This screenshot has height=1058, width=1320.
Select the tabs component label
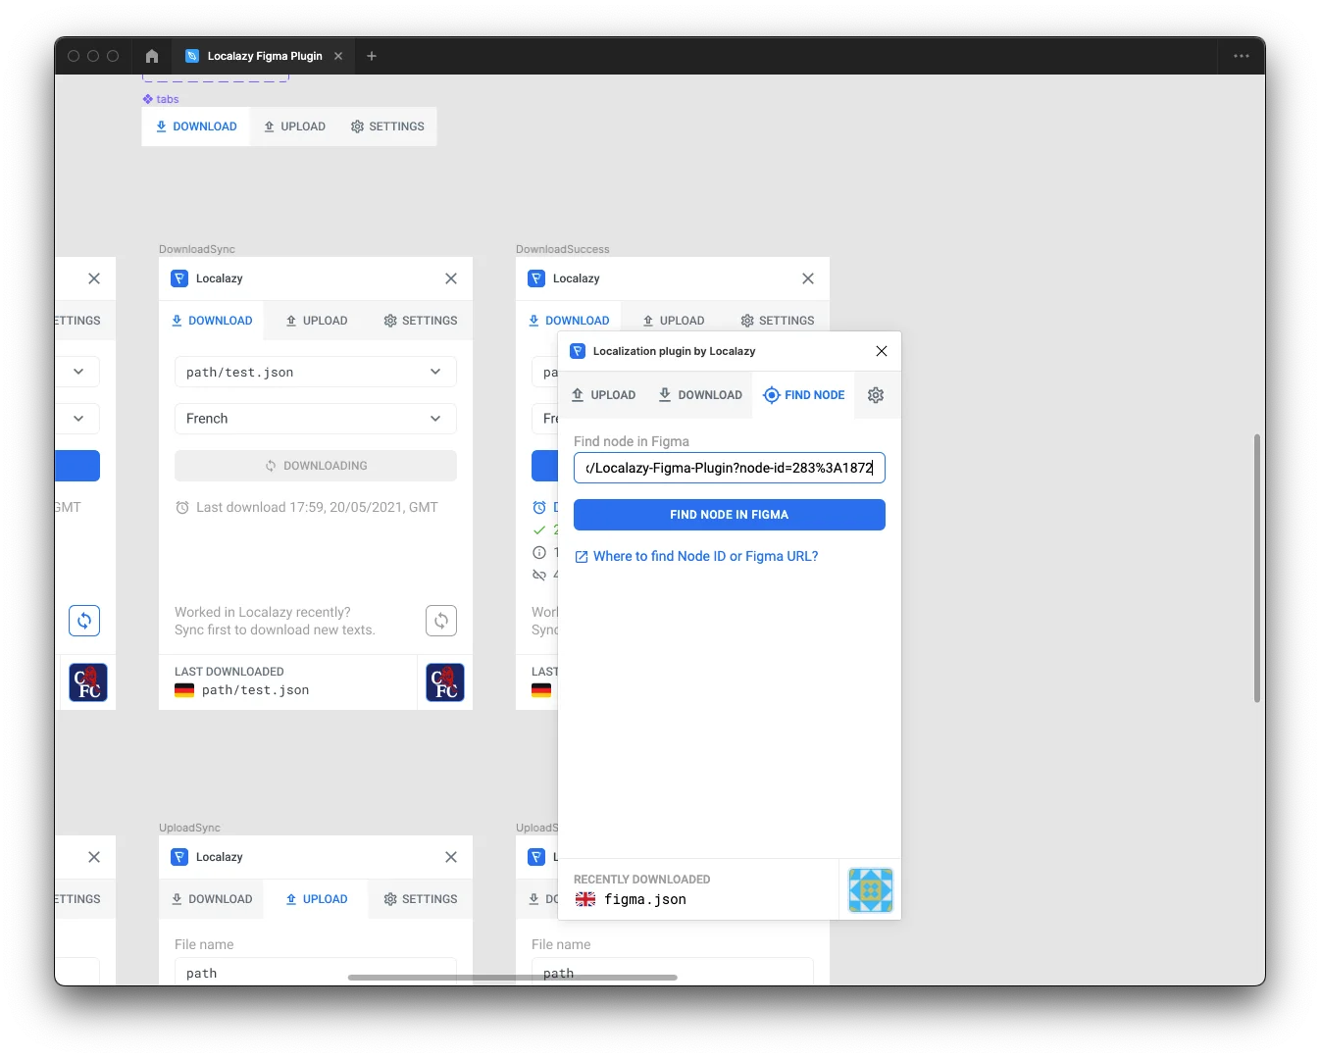pyautogui.click(x=161, y=99)
